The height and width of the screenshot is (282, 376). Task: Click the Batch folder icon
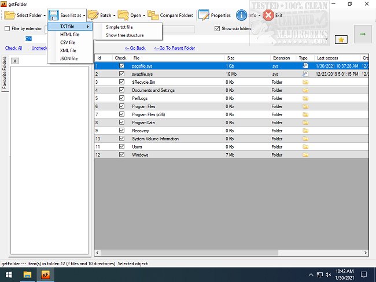coord(93,15)
